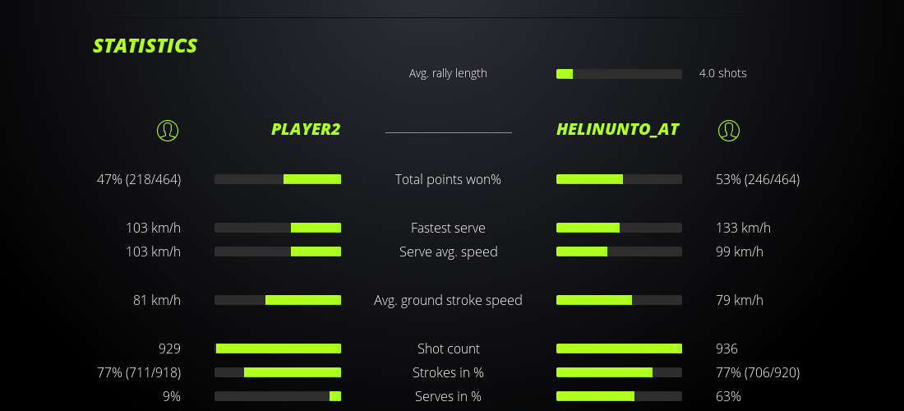Click PLAYER2's Serves in % bar
Viewport: 904px width, 411px height.
[278, 396]
